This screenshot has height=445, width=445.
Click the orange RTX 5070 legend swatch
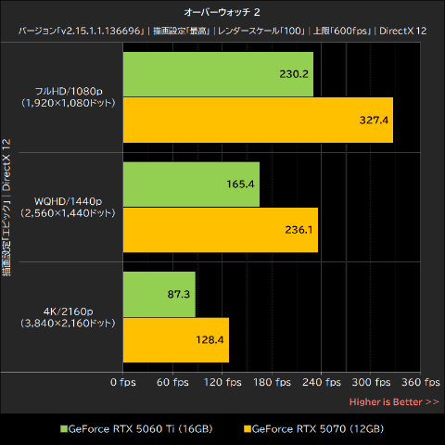pos(248,429)
